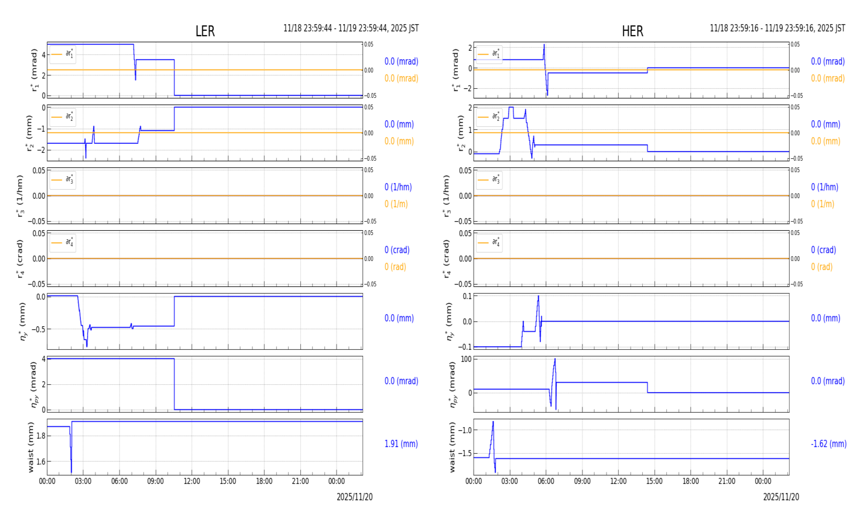Select orange 0.0 (mm) value beside HER r2* plot
The width and height of the screenshot is (853, 522).
(x=826, y=141)
